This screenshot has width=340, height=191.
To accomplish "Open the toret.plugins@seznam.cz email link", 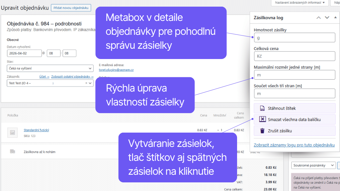I will [x=116, y=70].
